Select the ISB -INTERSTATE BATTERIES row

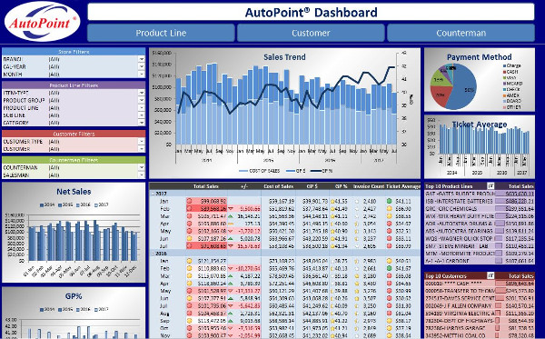coord(480,201)
